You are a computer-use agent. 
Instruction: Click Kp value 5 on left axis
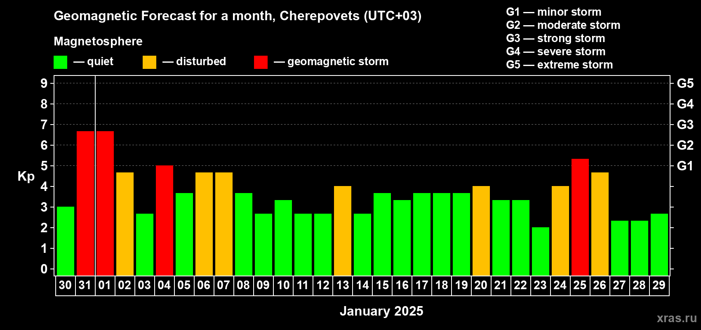44,166
